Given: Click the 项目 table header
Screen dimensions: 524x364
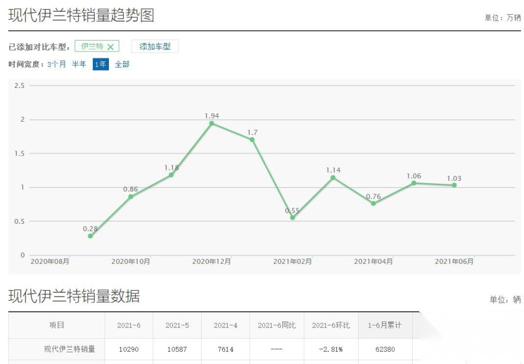Looking at the screenshot, I should 57,325.
